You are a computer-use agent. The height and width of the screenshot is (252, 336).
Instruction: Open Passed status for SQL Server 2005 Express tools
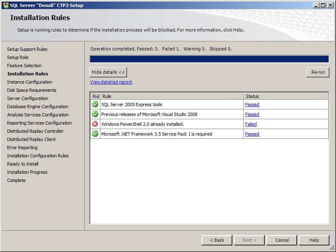click(x=252, y=104)
